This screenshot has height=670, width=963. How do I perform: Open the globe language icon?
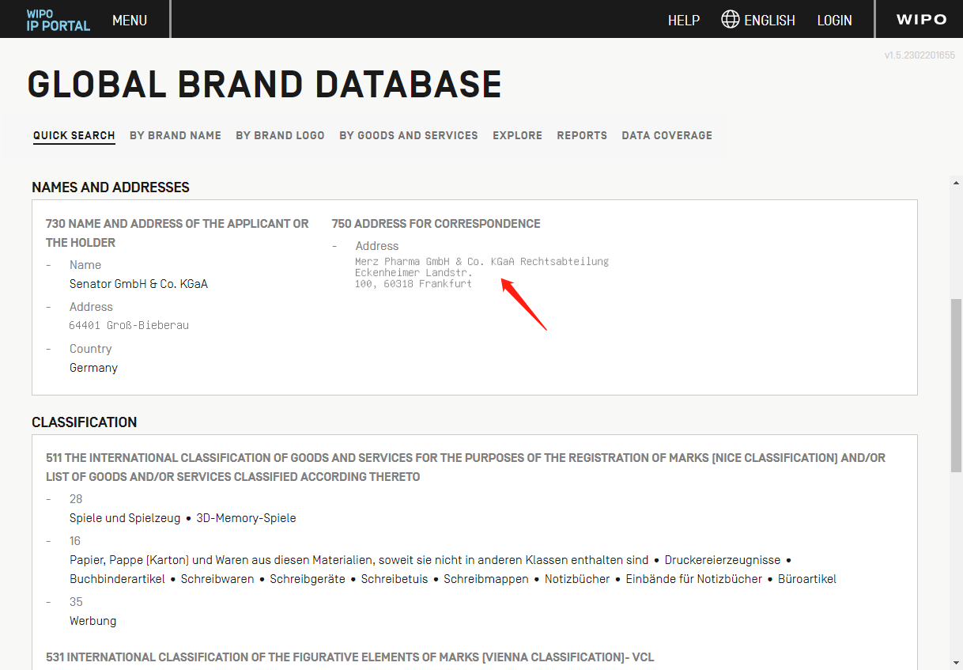[731, 20]
